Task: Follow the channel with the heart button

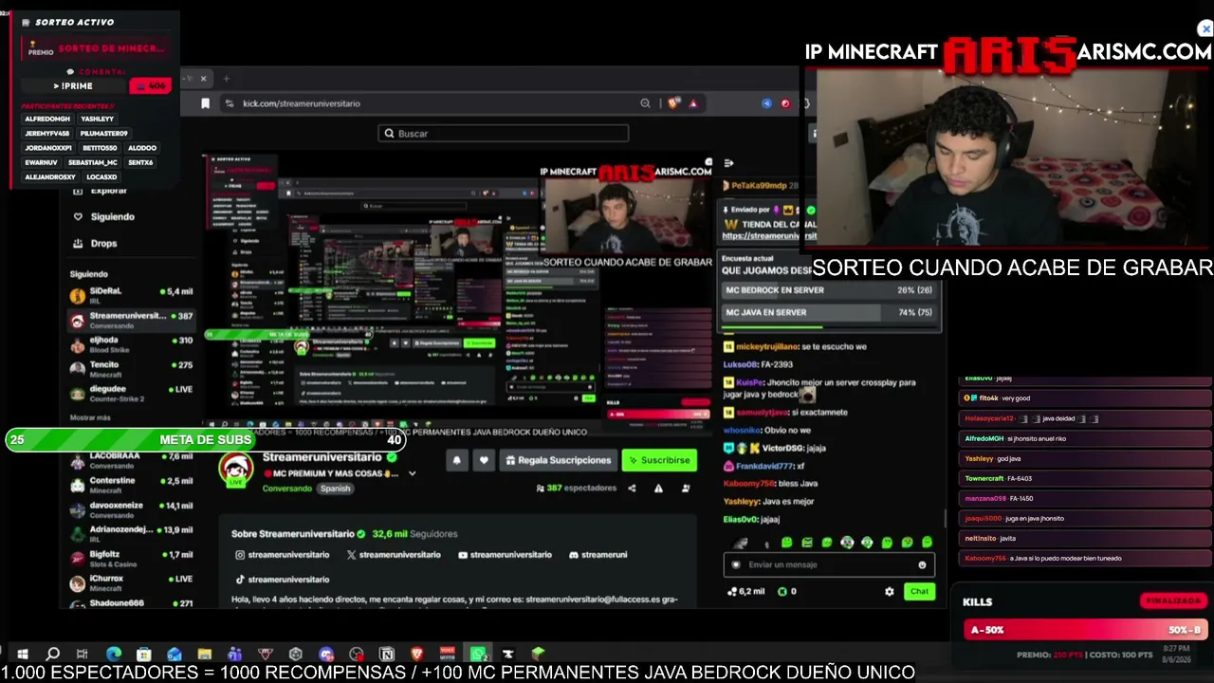Action: tap(484, 460)
